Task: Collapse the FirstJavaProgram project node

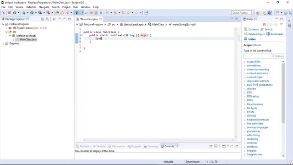Action: pyautogui.click(x=3, y=24)
